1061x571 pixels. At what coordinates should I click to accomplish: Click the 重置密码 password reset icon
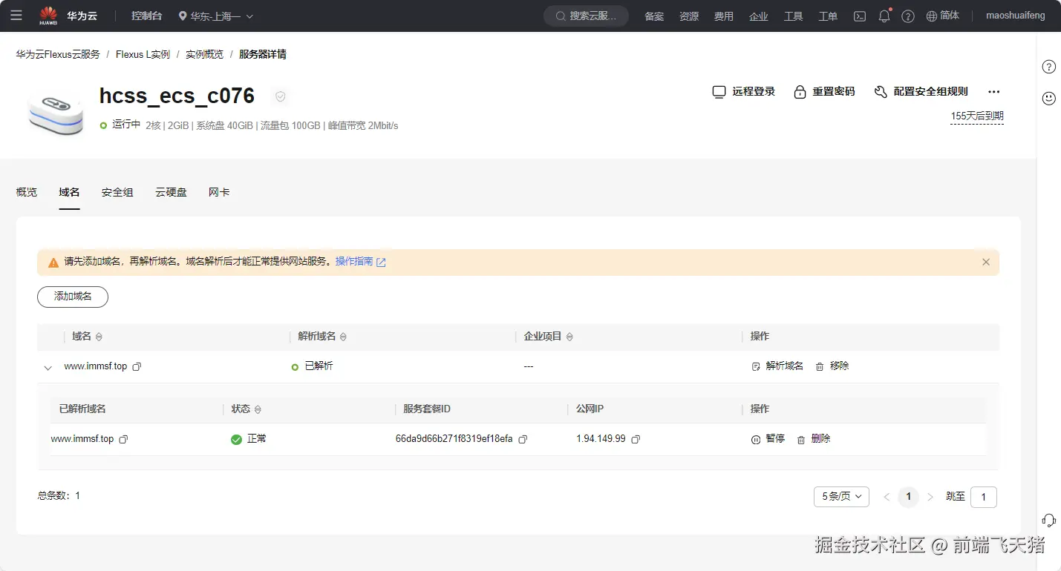click(800, 92)
